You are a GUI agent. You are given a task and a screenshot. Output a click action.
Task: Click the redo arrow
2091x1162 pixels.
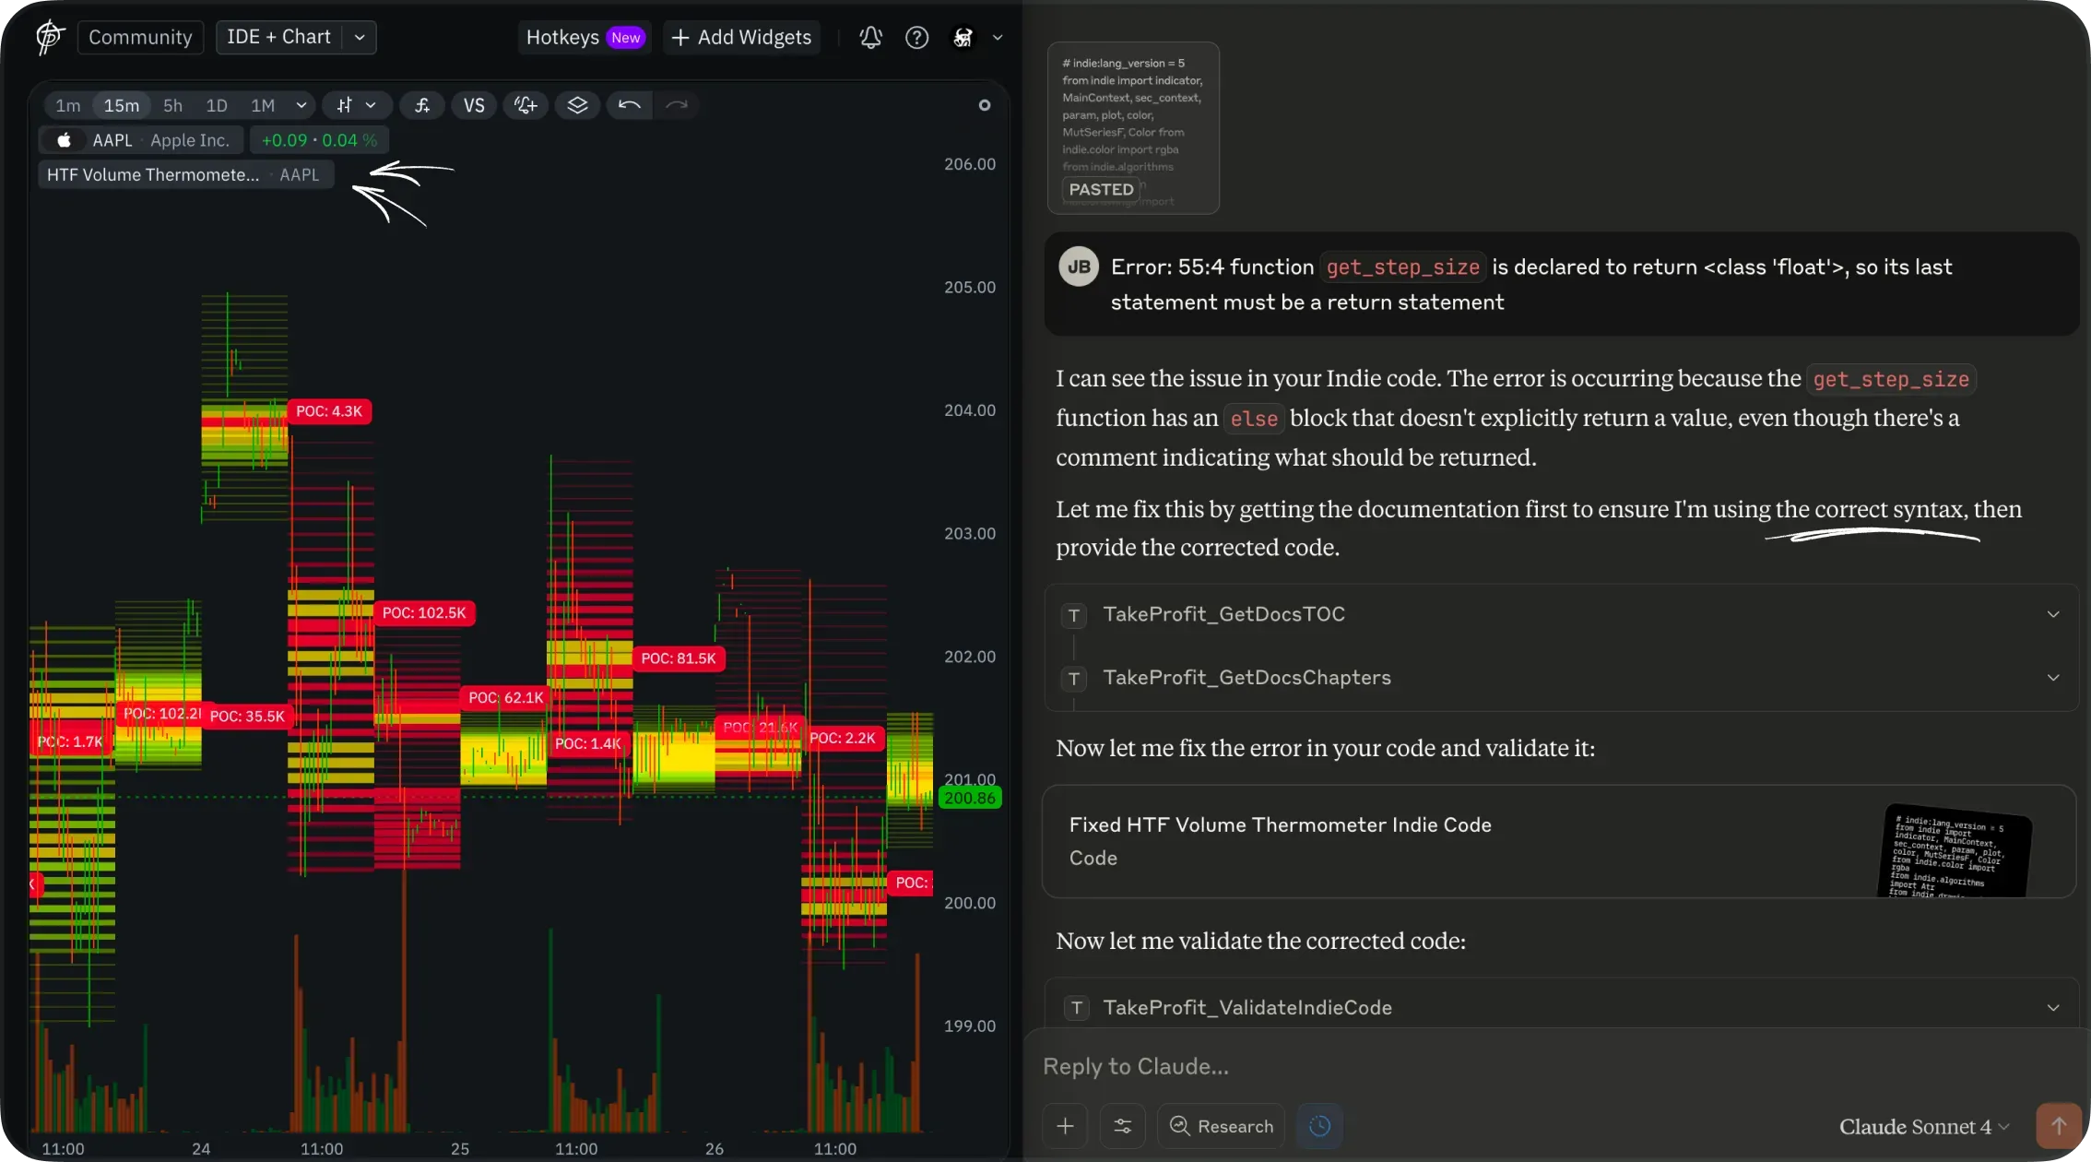(x=677, y=105)
